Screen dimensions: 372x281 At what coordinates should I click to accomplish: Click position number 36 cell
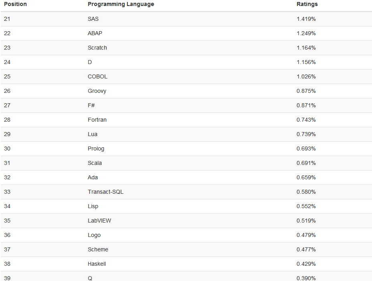[x=7, y=235]
